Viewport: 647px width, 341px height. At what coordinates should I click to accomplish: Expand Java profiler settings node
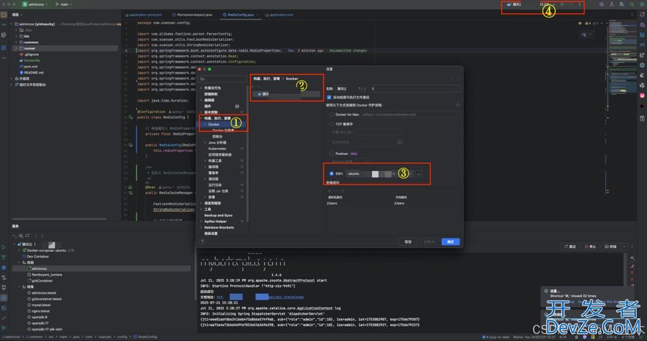(x=205, y=143)
